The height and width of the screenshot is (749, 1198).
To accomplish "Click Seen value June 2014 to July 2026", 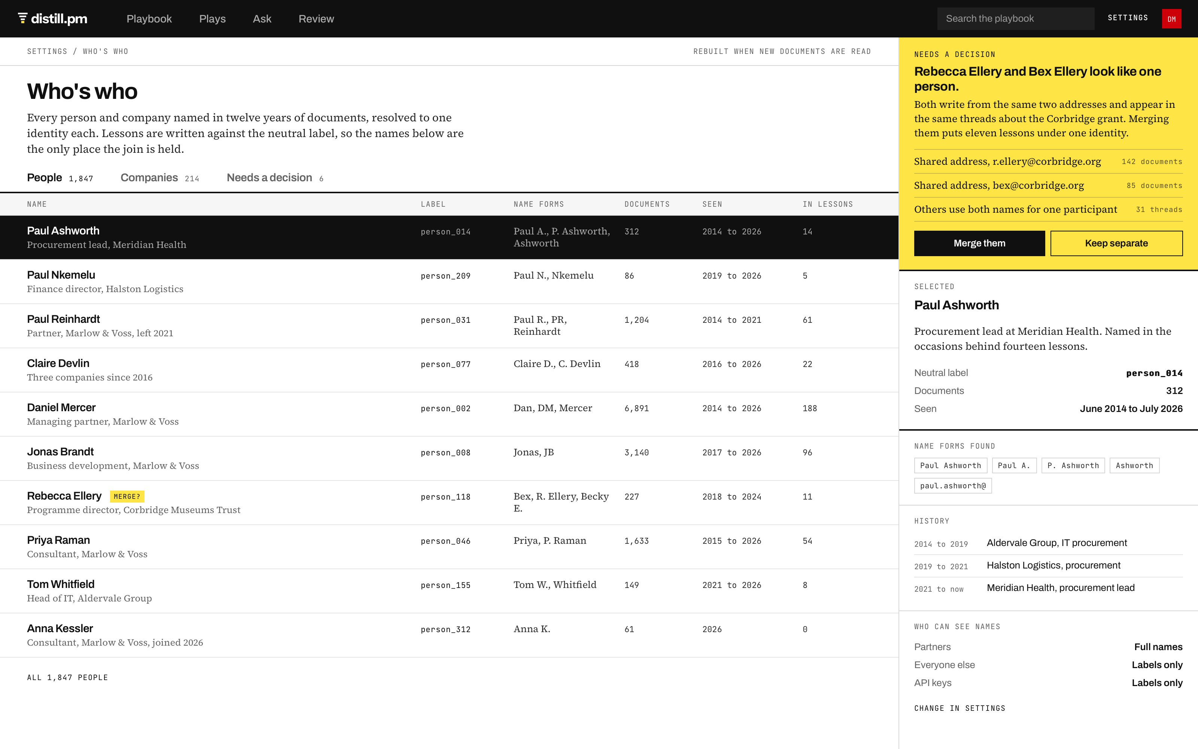I will click(x=1131, y=409).
